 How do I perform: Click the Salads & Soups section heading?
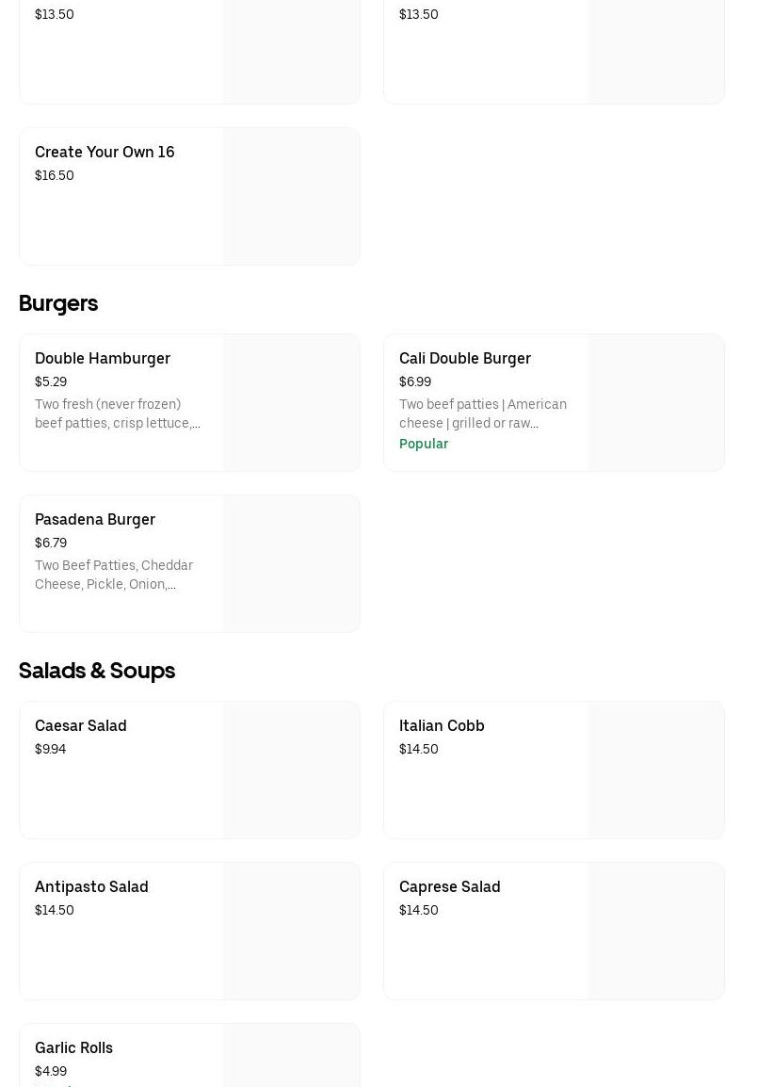[97, 671]
